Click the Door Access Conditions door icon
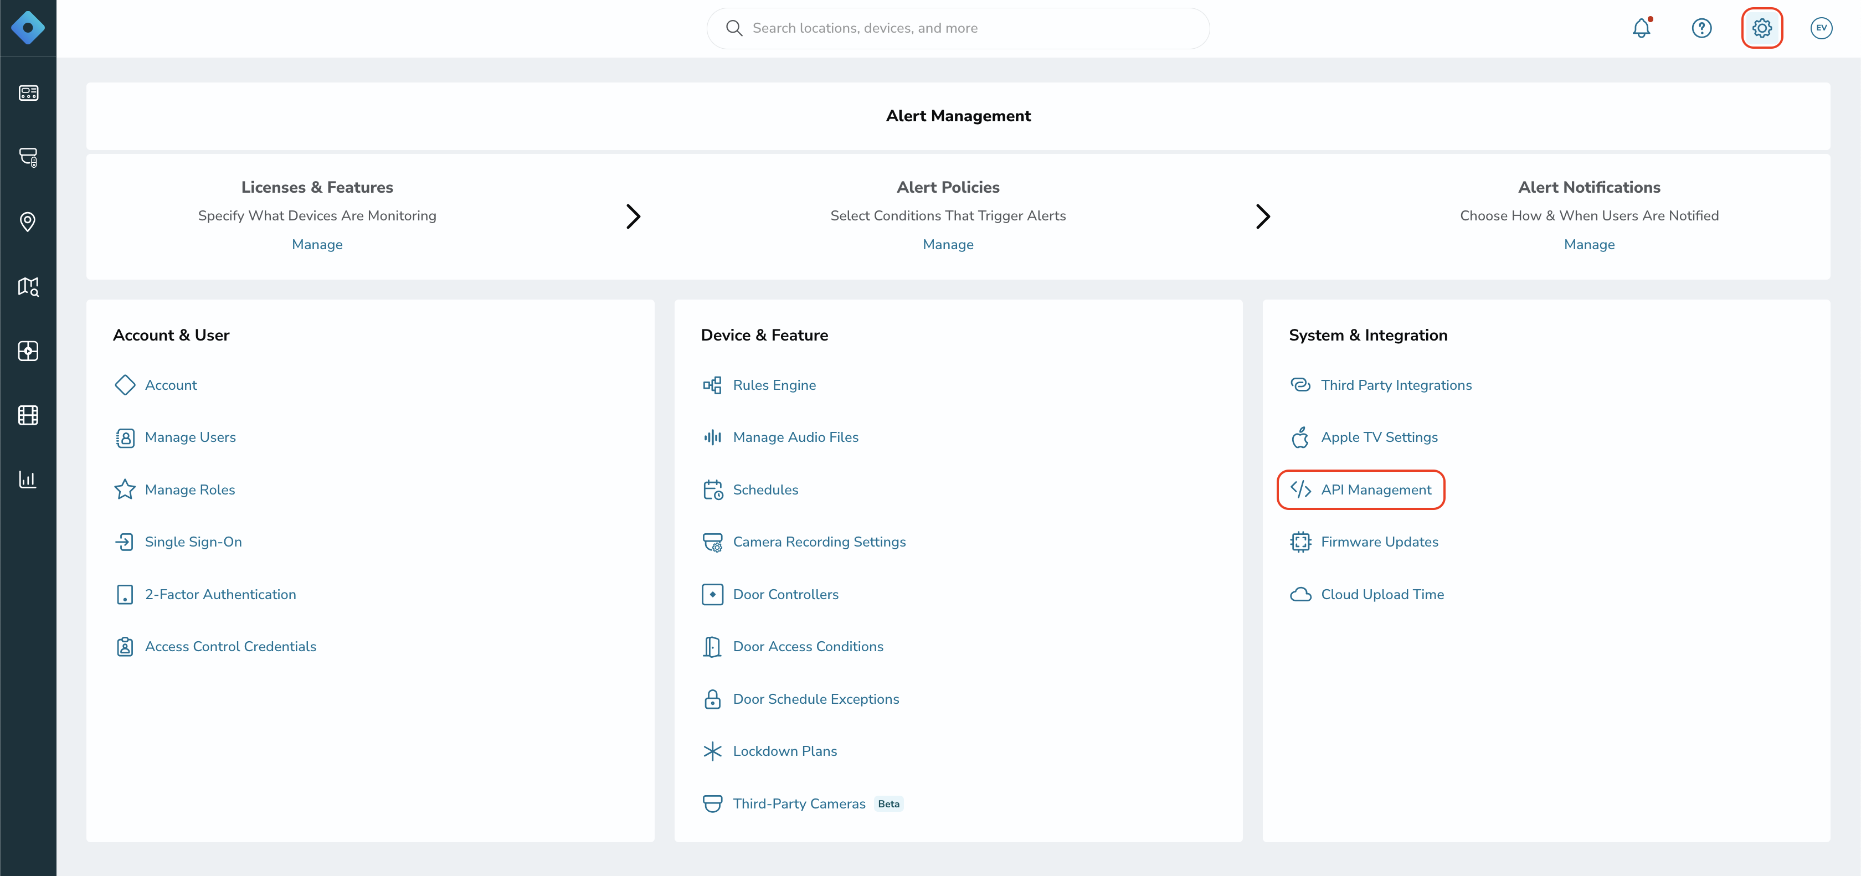Viewport: 1861px width, 876px height. coord(712,646)
